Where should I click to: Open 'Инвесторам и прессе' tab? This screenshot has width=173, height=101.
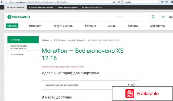click(68, 7)
